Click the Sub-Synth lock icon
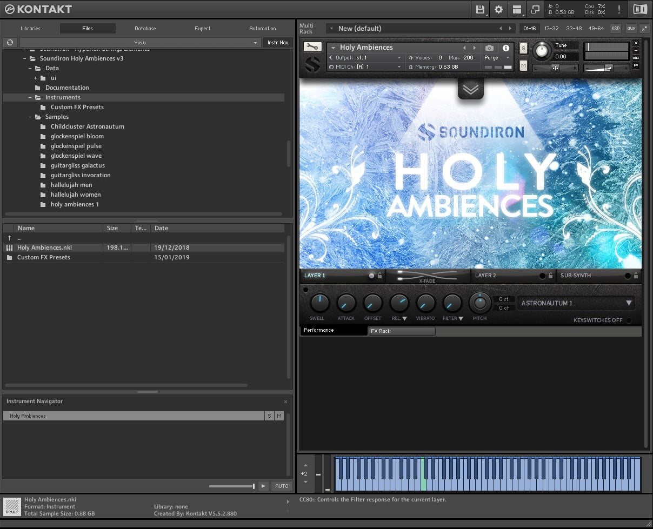653x529 pixels. (x=636, y=276)
